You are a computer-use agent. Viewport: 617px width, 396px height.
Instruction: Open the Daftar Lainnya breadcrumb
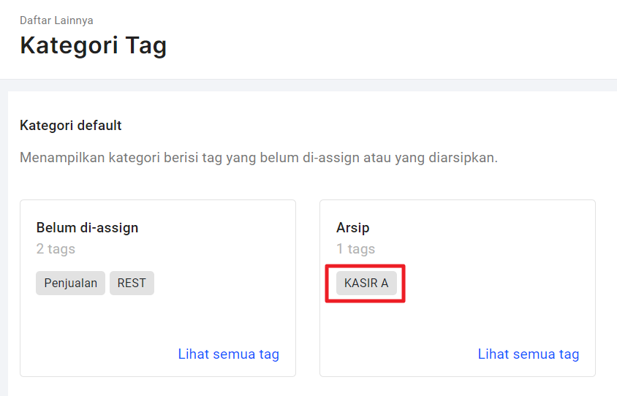click(56, 20)
